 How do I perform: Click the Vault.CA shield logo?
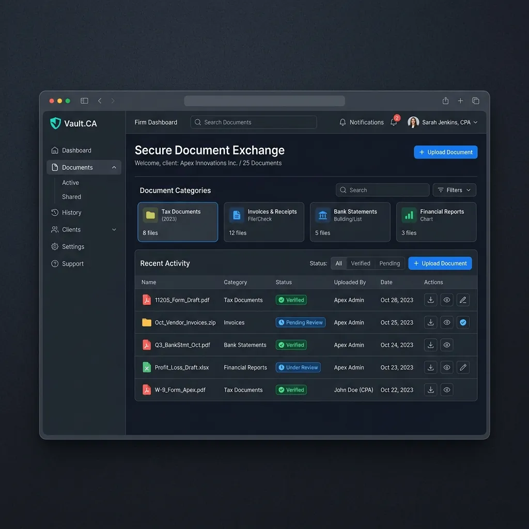(55, 123)
